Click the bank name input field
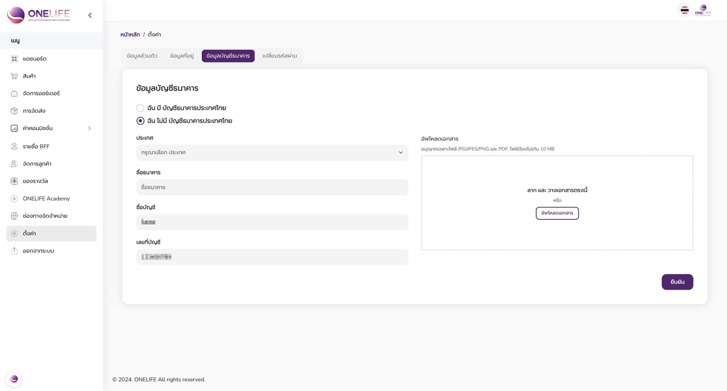This screenshot has width=727, height=391. (x=272, y=187)
